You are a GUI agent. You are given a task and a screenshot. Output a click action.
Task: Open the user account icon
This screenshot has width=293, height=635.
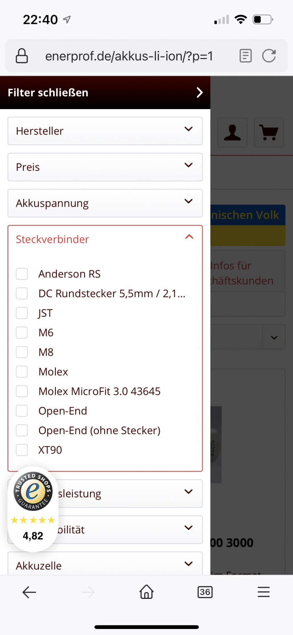click(232, 133)
